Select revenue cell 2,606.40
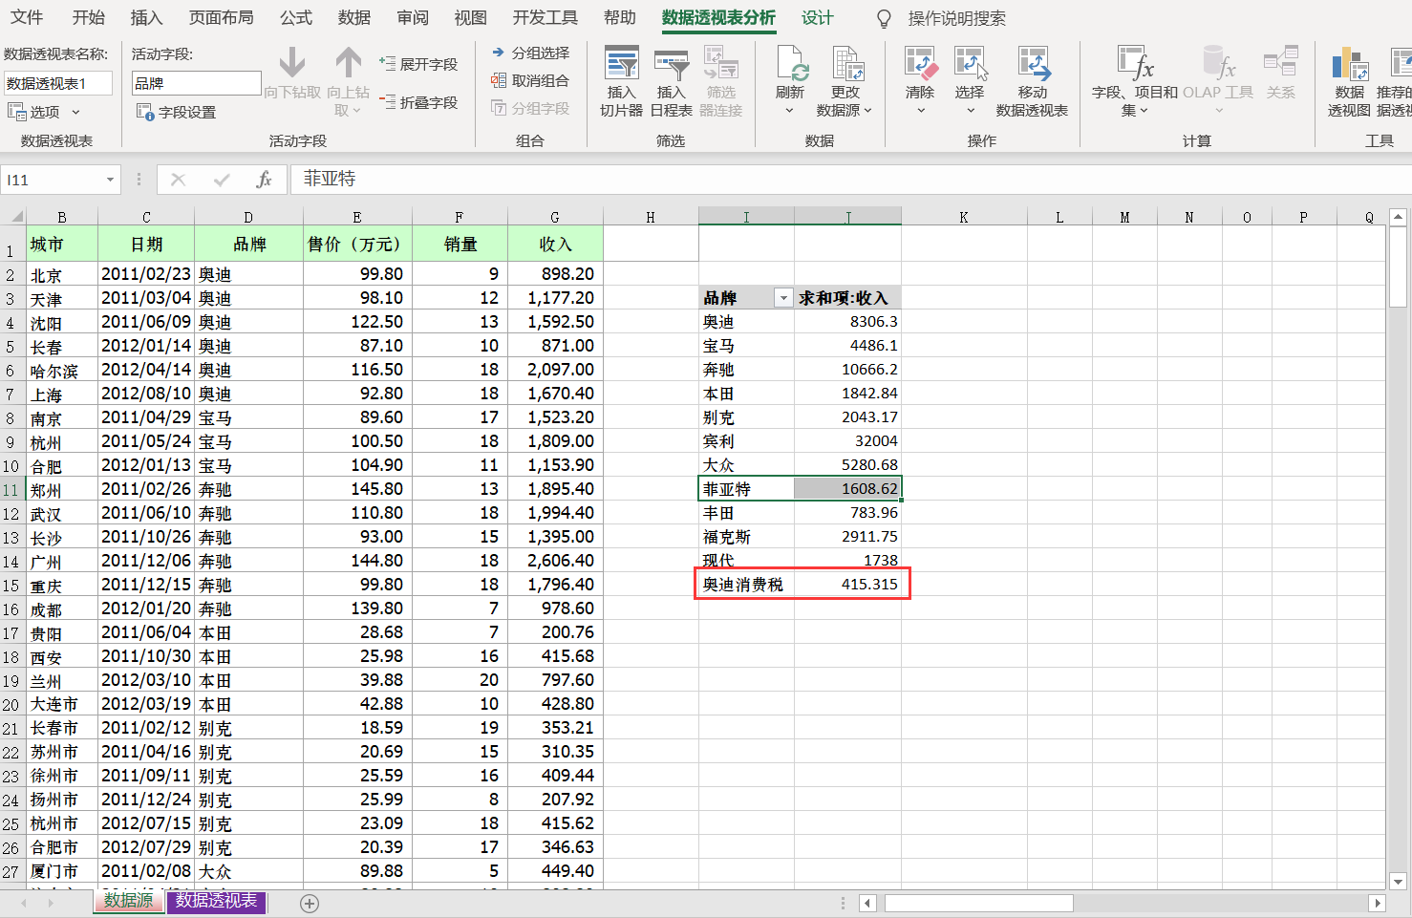Screen dimensions: 1412x918 [555, 561]
